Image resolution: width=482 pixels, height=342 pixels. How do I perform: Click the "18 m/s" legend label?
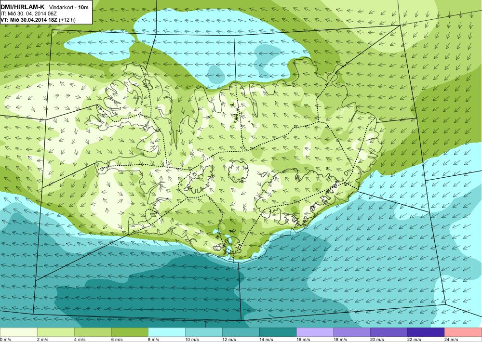340,340
